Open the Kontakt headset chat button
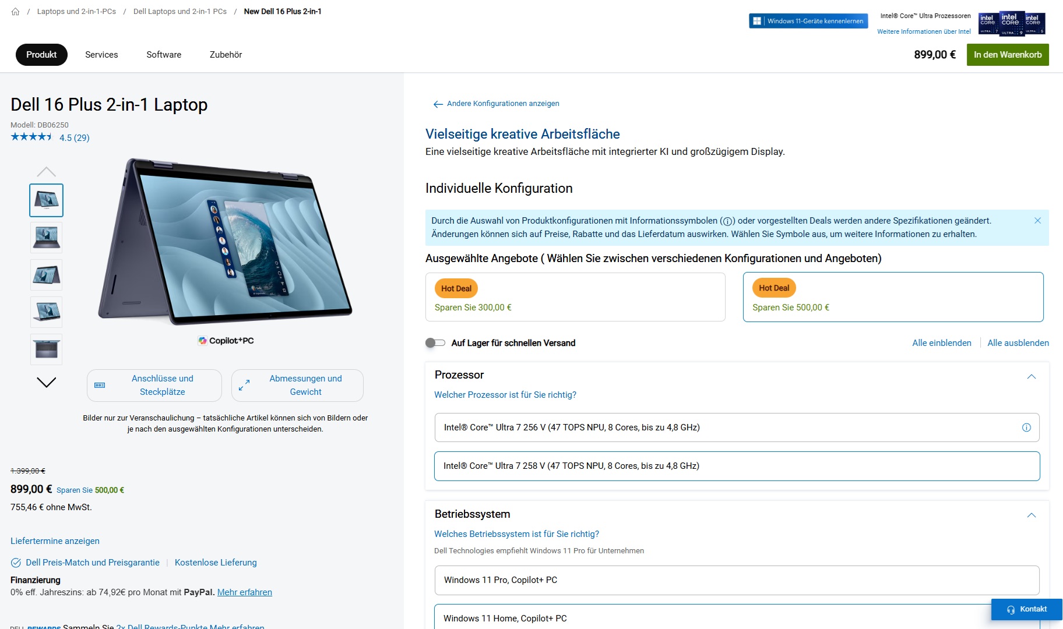This screenshot has height=629, width=1063. coord(1026,609)
